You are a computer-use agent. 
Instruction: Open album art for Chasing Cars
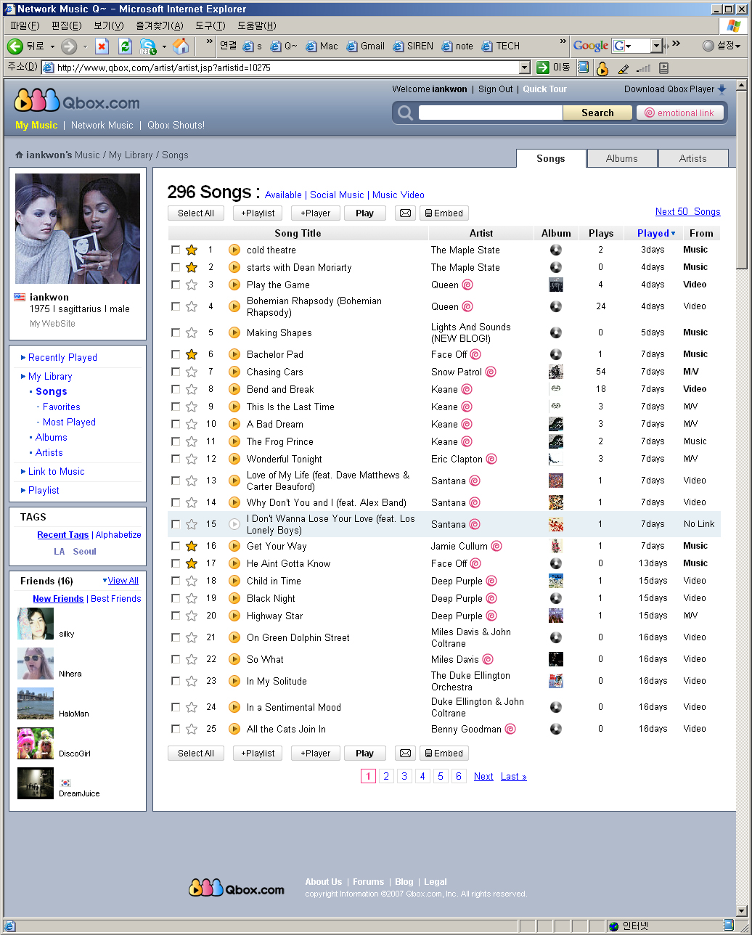point(556,372)
